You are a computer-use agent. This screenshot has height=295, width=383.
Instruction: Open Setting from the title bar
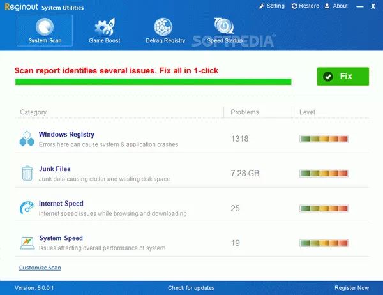(271, 6)
